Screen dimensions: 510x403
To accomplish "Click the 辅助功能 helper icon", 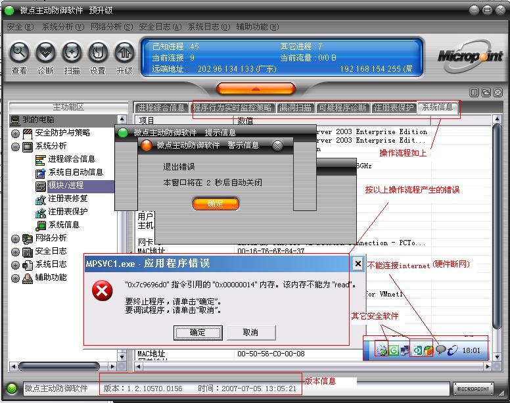I will 28,278.
